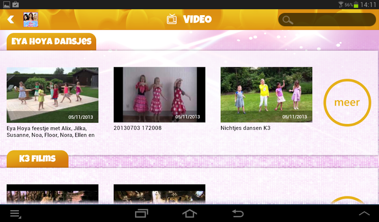
Task: Tap the Wi-Fi signal status icon
Action: point(341,4)
